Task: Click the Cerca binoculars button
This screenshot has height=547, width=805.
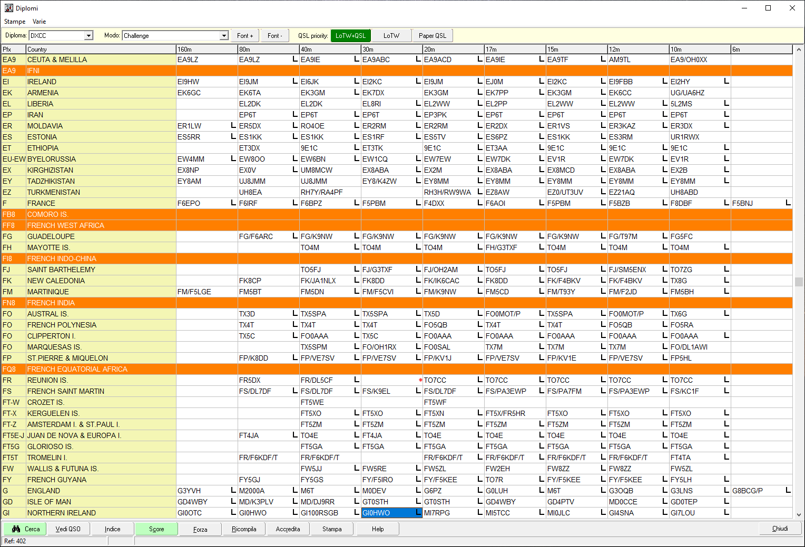Action: pyautogui.click(x=25, y=529)
